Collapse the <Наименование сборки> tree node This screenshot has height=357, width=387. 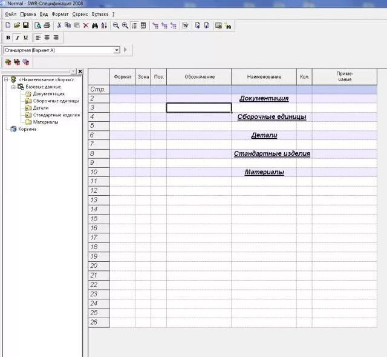6,79
